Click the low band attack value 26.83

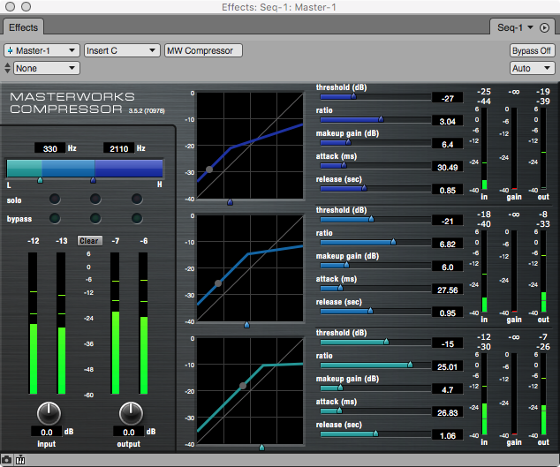pos(447,413)
